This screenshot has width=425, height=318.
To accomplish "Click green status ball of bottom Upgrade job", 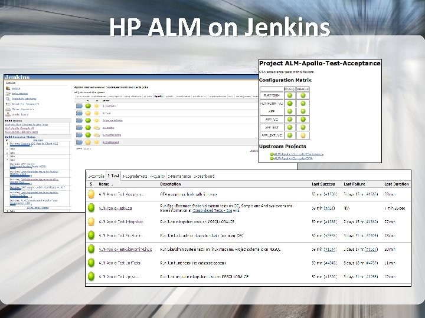I will point(91,277).
